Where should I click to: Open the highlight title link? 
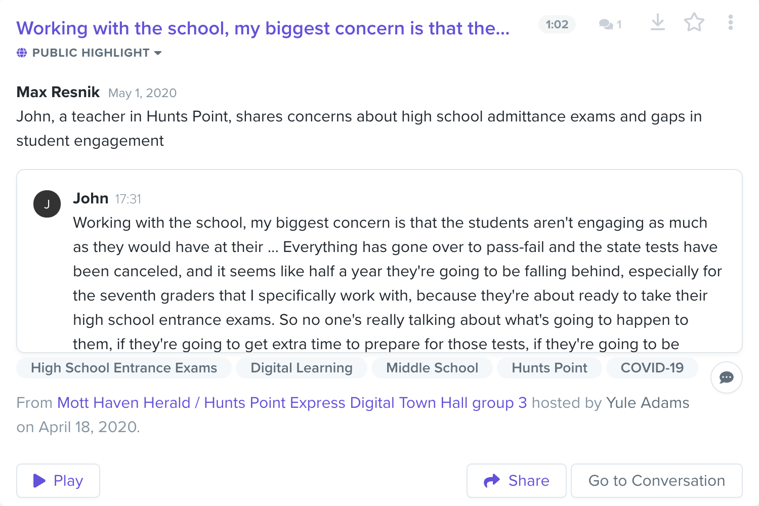pos(263,28)
